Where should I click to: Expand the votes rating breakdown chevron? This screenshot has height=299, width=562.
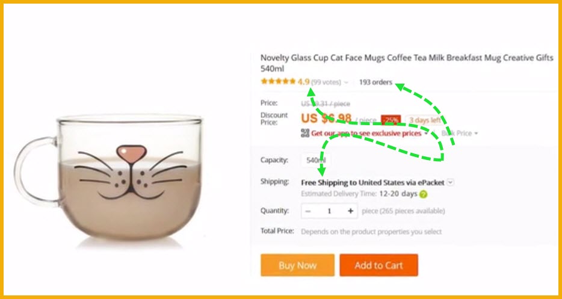click(x=346, y=82)
